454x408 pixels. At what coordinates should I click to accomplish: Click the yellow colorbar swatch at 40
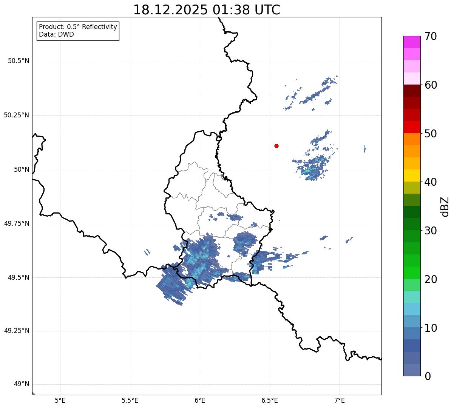(412, 176)
